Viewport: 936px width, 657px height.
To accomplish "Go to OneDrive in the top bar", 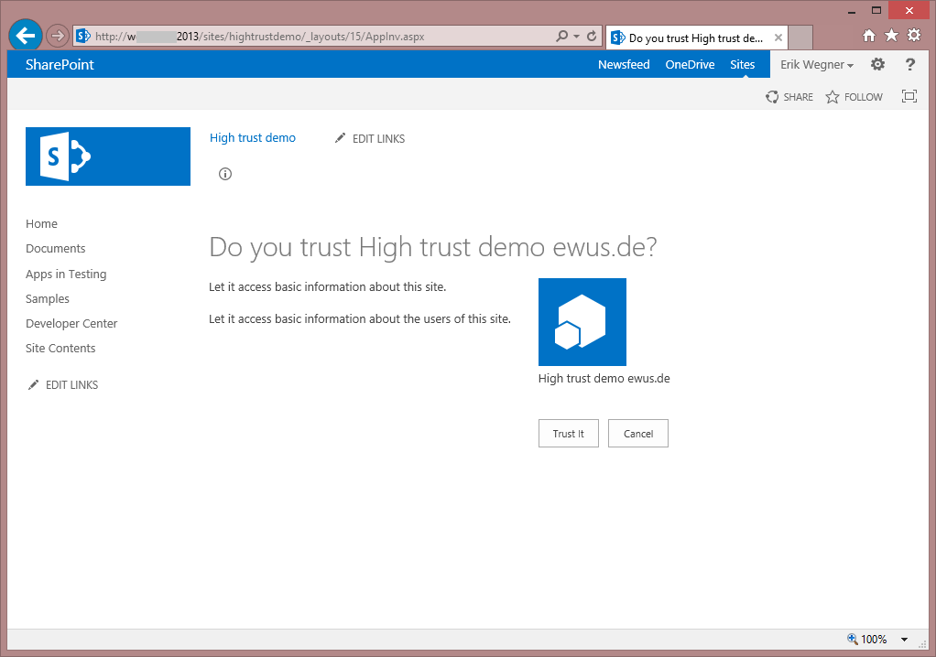I will coord(690,65).
